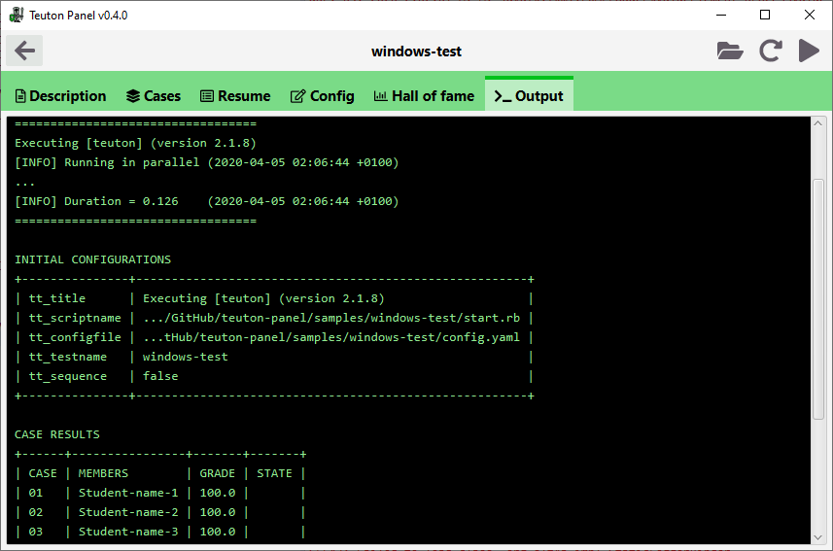Click the 'tt_title' row label

click(x=57, y=298)
